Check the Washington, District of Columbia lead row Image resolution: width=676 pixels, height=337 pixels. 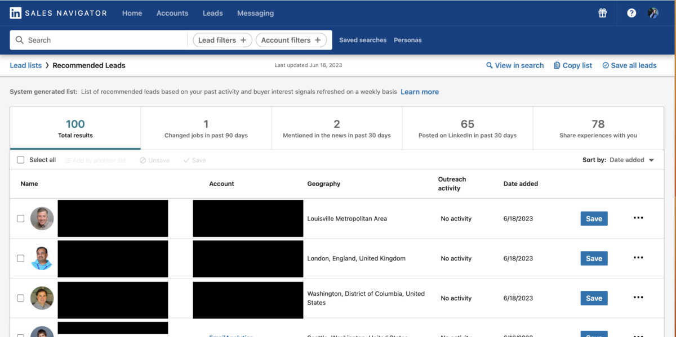click(x=21, y=298)
